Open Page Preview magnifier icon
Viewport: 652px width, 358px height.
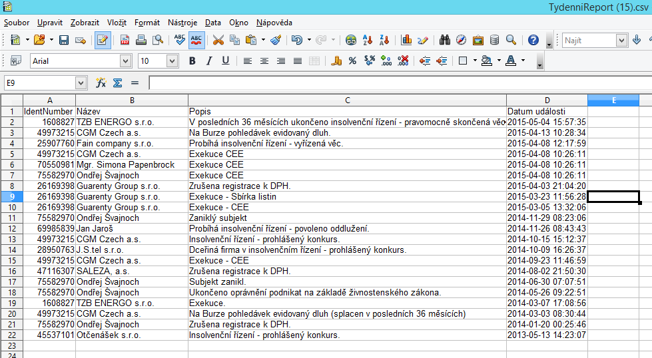coord(158,41)
